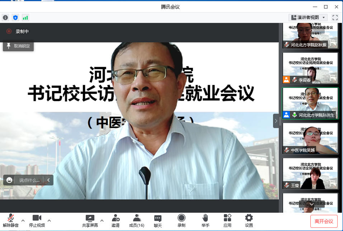Select the 河北北方学院赵秋振 video thumbnail
This screenshot has width=343, height=231.
tap(310, 36)
